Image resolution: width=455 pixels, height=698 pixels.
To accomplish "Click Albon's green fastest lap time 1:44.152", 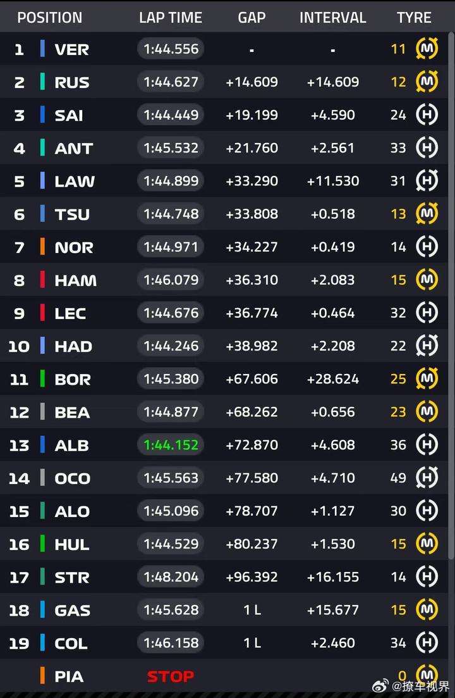I will click(x=171, y=445).
